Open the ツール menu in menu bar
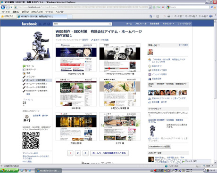 click(49, 12)
